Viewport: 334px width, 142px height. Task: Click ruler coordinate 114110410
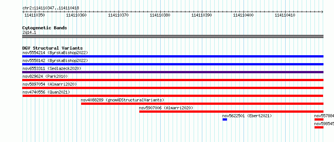[285, 15]
